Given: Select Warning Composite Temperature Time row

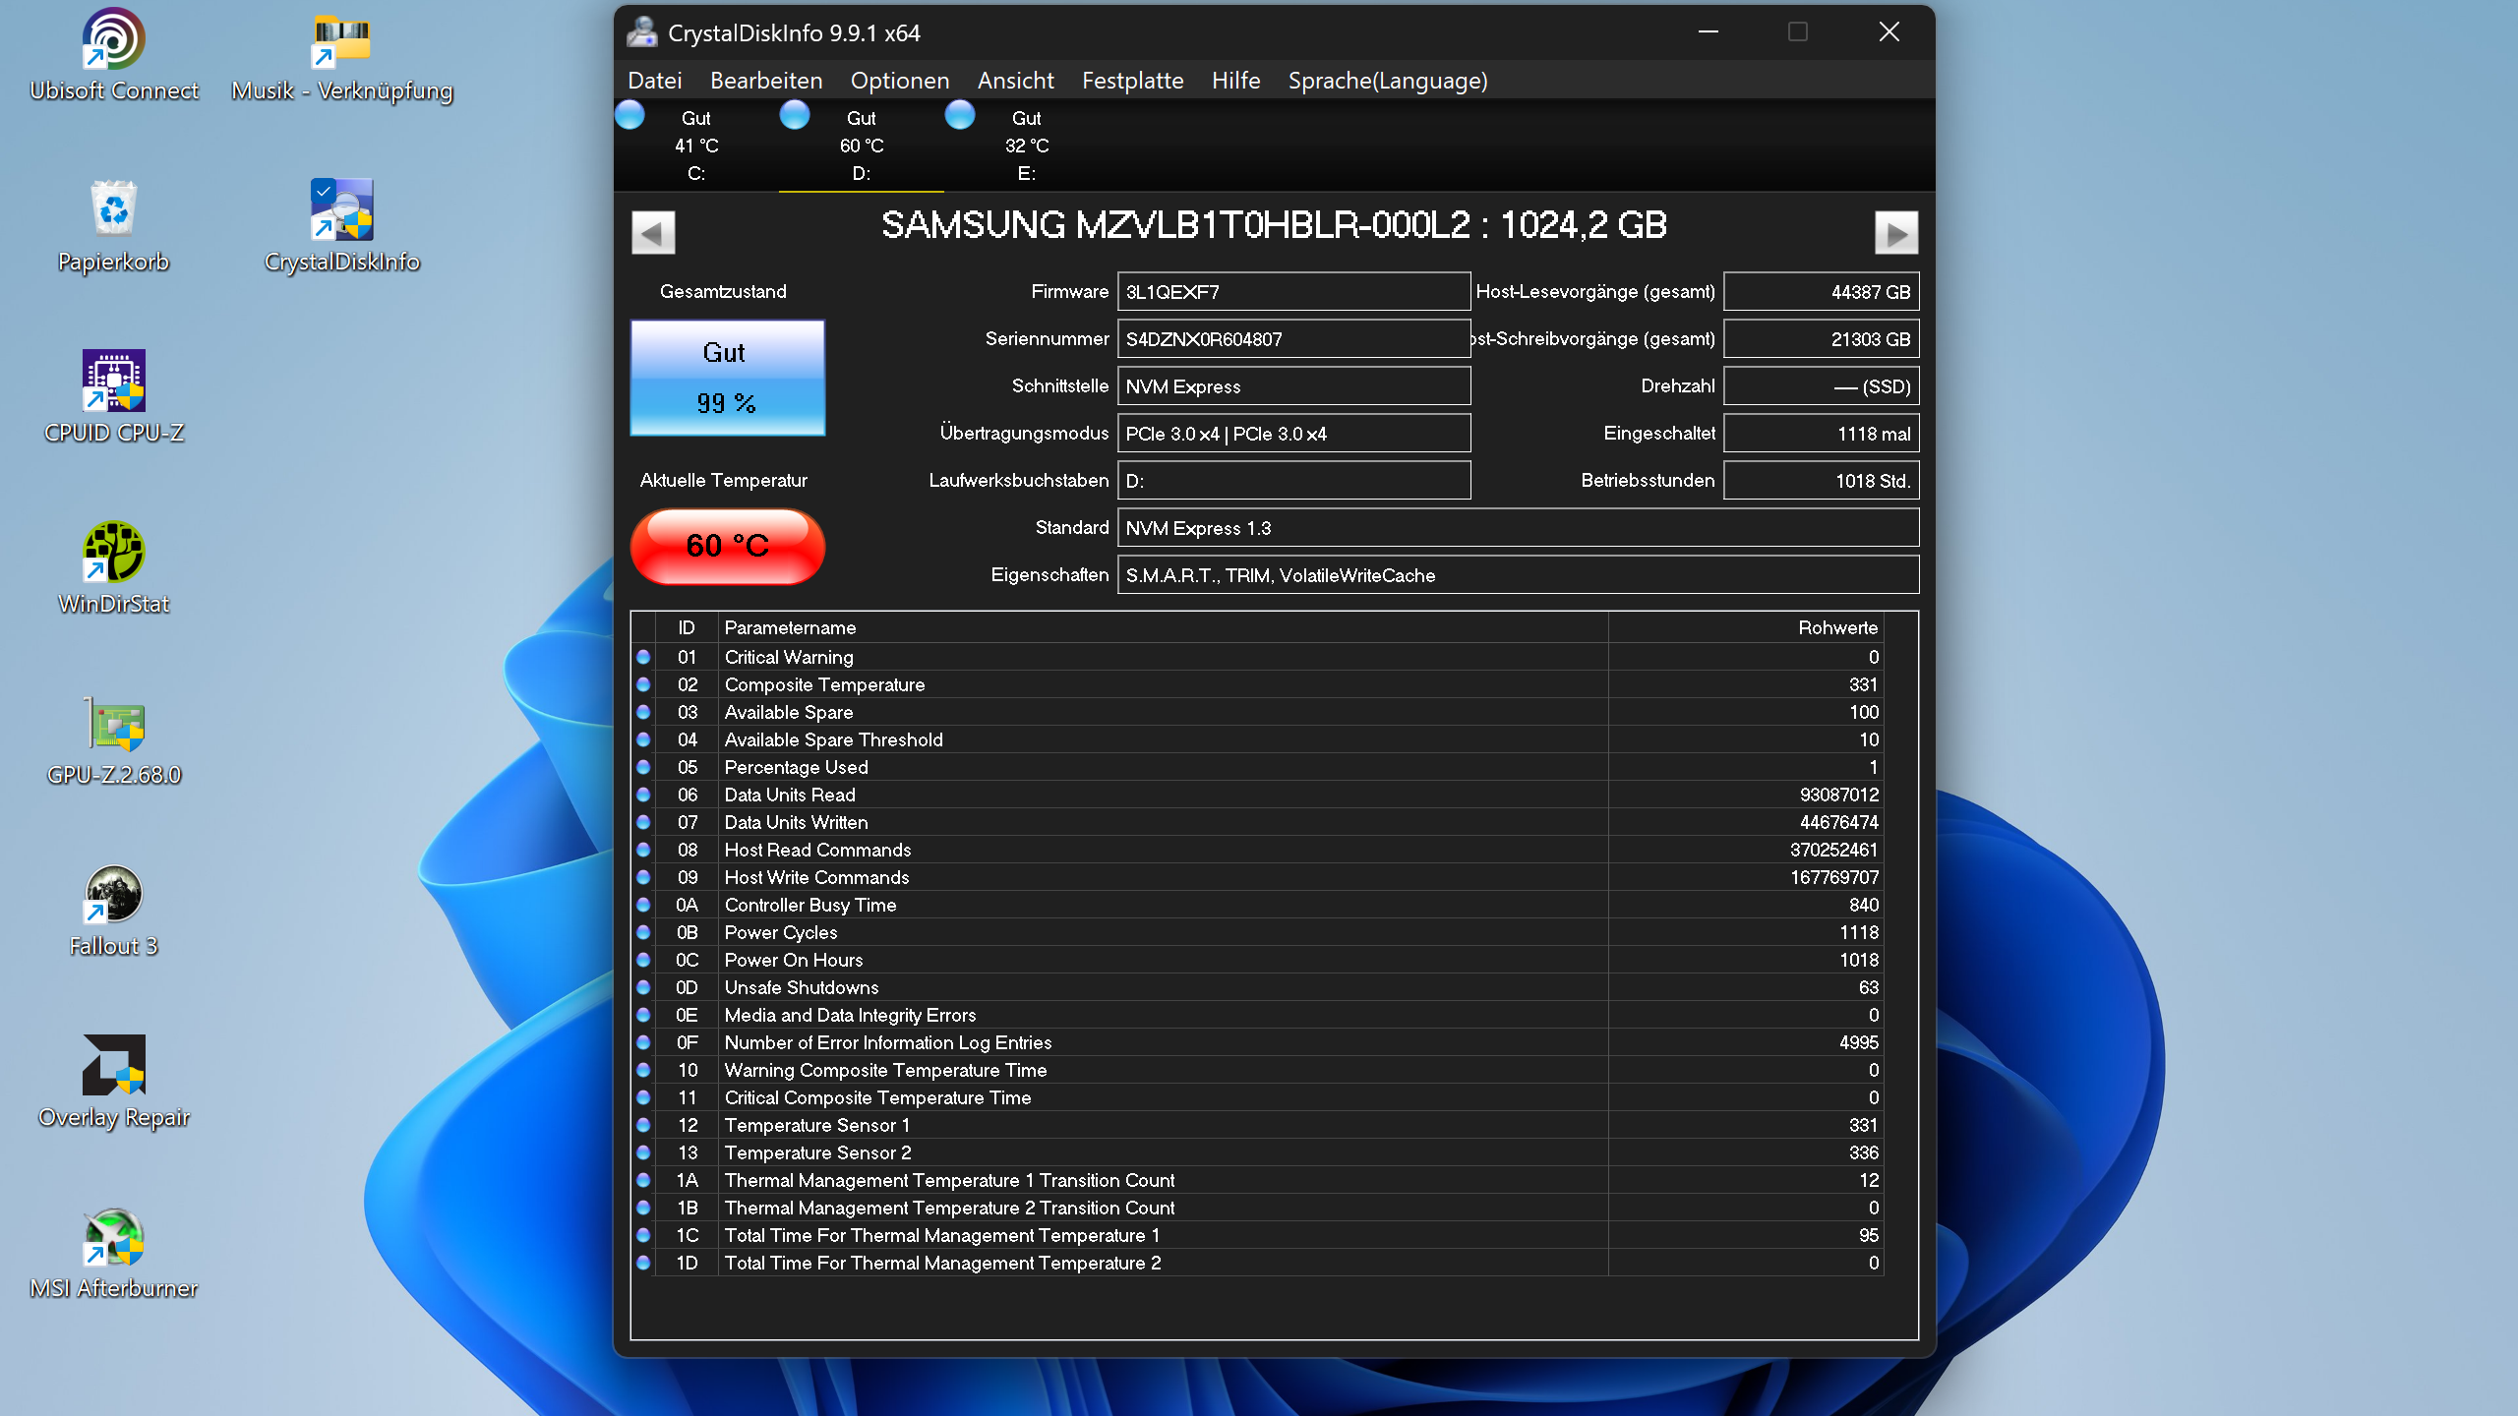Looking at the screenshot, I should click(x=1258, y=1070).
